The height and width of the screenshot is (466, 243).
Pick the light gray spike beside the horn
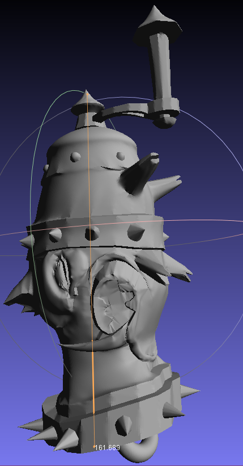coord(165,185)
